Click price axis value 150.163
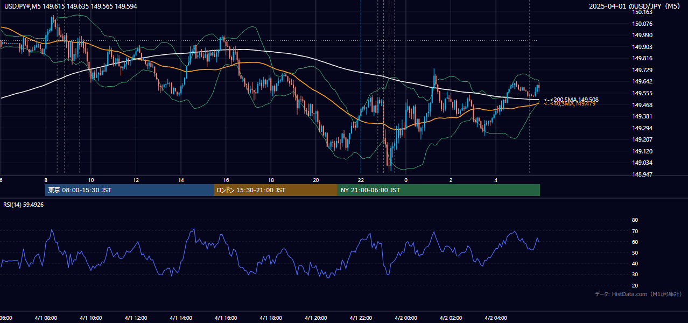This screenshot has width=688, height=323. pyautogui.click(x=642, y=12)
